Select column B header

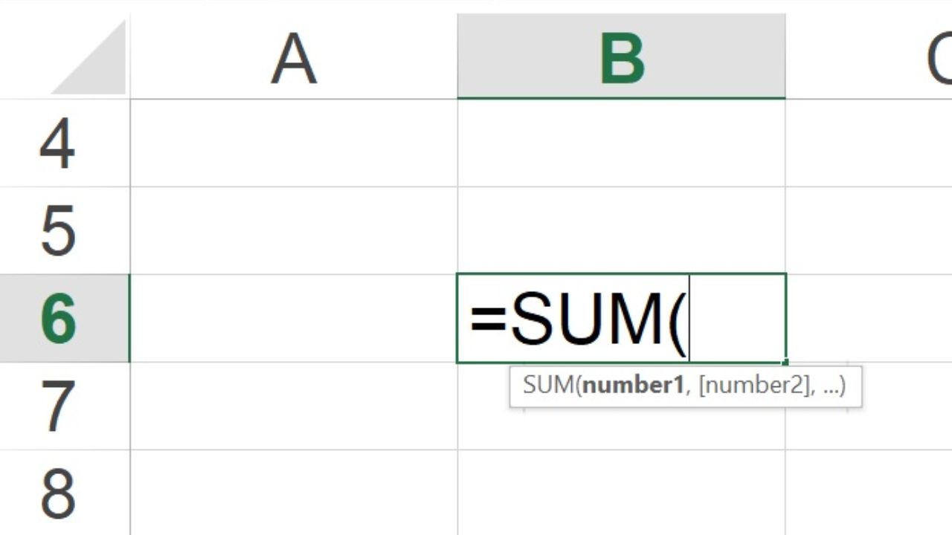pyautogui.click(x=621, y=58)
